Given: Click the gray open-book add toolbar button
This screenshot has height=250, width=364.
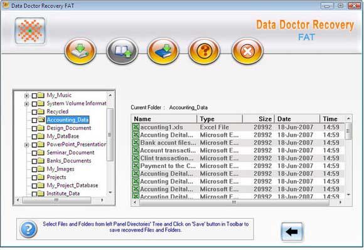Looking at the screenshot, I should coord(122,51).
